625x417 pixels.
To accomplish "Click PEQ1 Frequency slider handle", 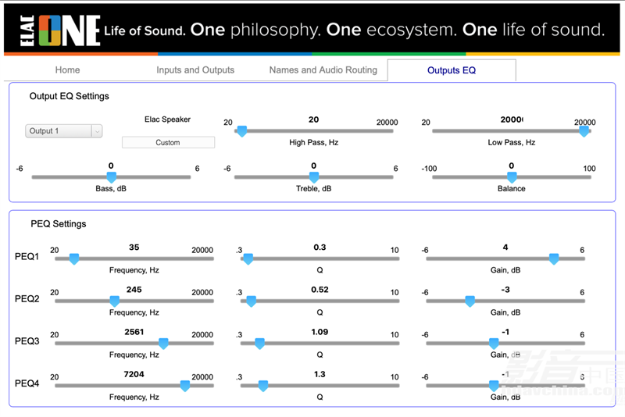I will (x=74, y=259).
